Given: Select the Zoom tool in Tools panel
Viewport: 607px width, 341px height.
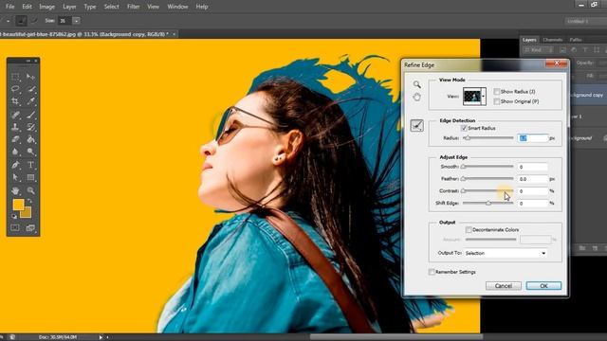Looking at the screenshot, I should [30, 190].
